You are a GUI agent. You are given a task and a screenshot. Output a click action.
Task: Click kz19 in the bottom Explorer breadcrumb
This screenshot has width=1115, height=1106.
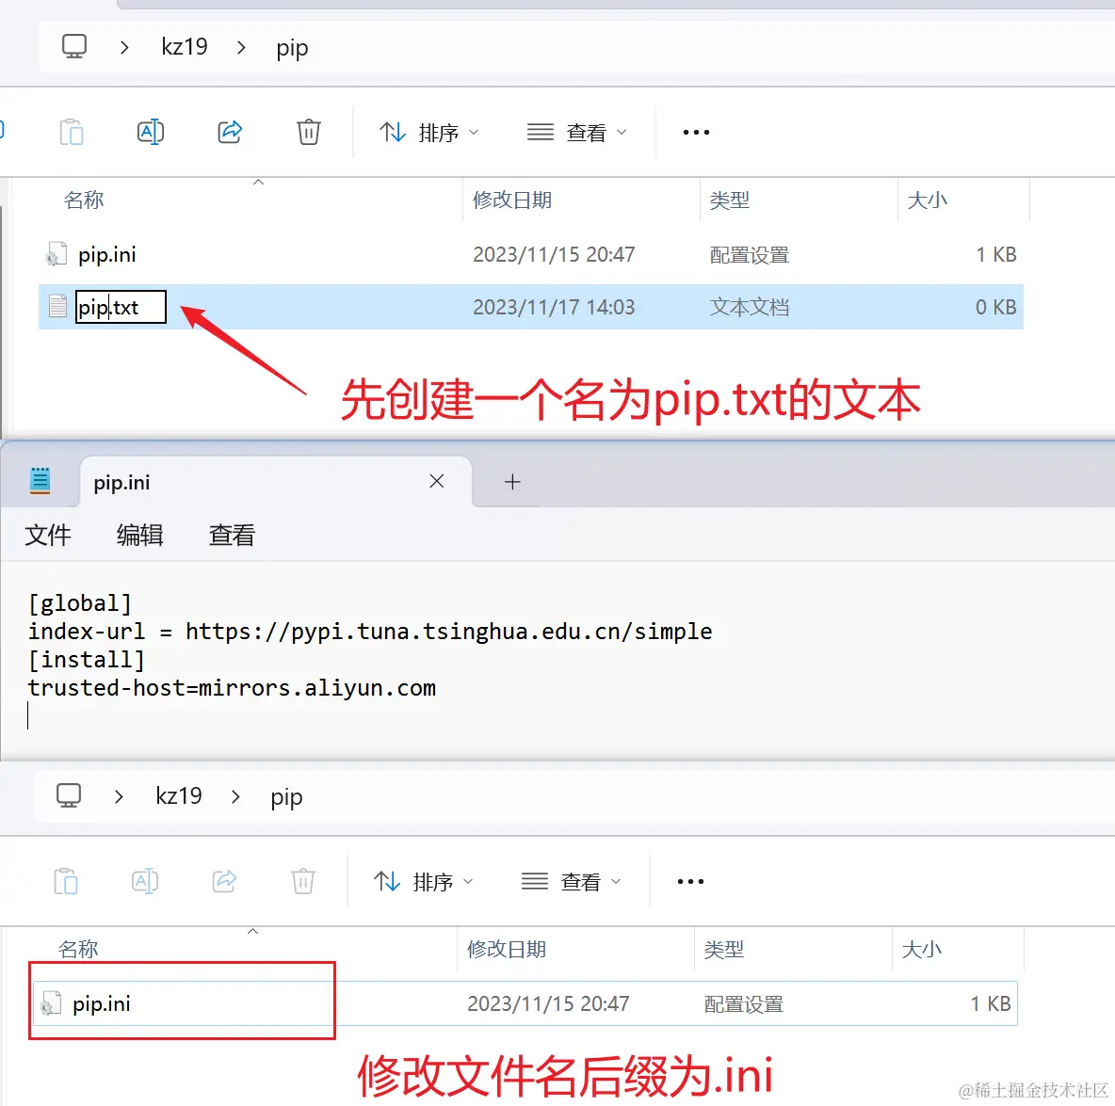[179, 796]
